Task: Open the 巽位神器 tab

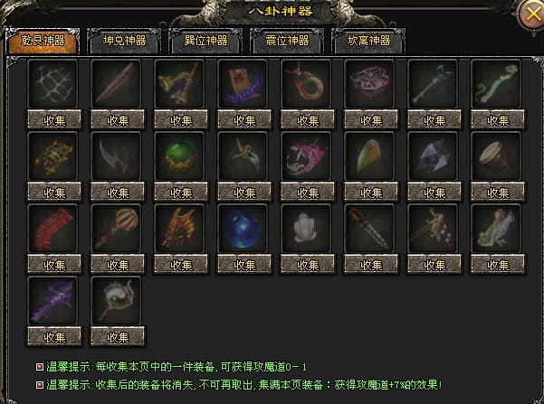Action: point(205,41)
